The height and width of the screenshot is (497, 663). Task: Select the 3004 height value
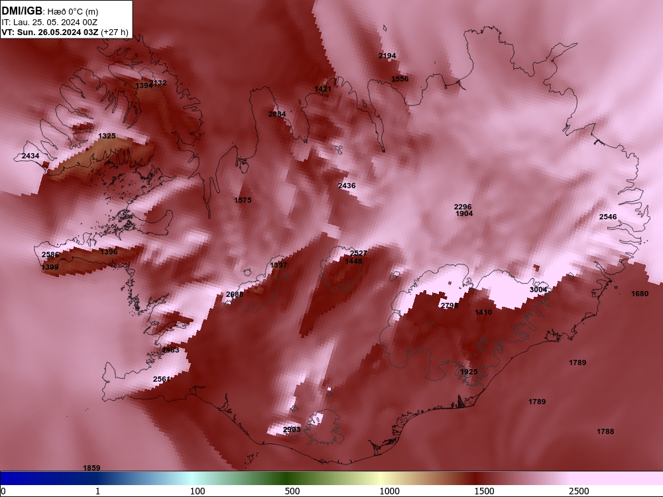point(538,290)
